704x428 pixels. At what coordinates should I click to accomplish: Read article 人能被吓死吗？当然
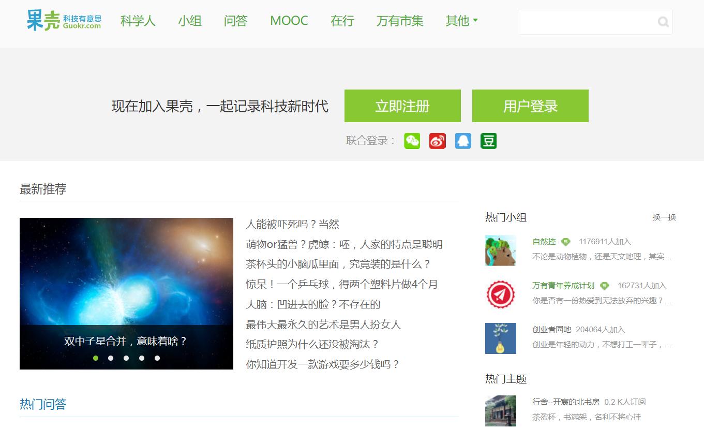click(293, 224)
